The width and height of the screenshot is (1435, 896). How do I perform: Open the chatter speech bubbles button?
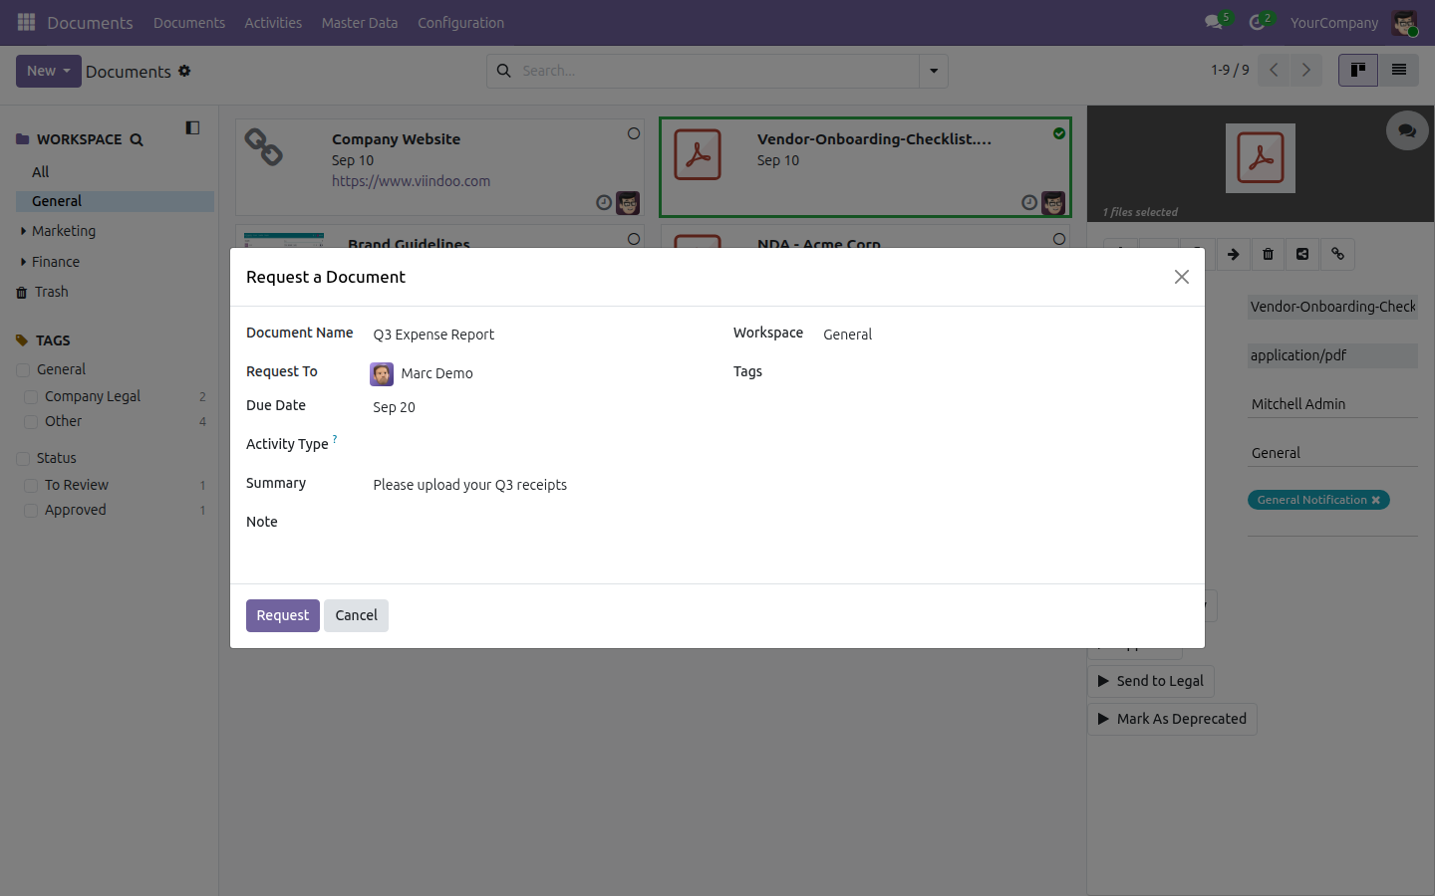click(x=1407, y=130)
